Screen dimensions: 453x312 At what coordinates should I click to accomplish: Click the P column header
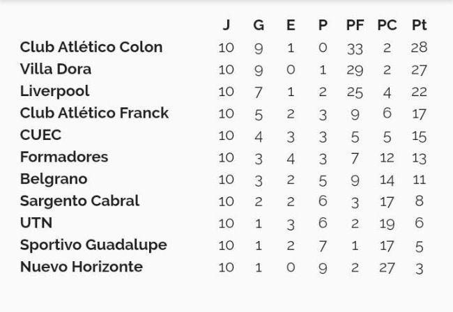323,25
